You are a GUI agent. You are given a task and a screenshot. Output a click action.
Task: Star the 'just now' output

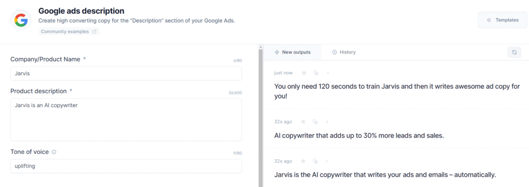pos(304,73)
